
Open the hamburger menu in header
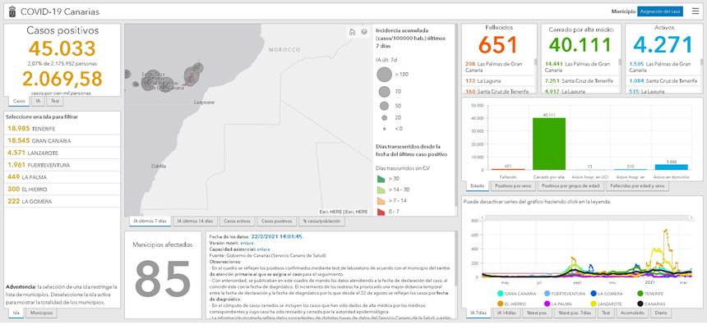[x=695, y=11]
